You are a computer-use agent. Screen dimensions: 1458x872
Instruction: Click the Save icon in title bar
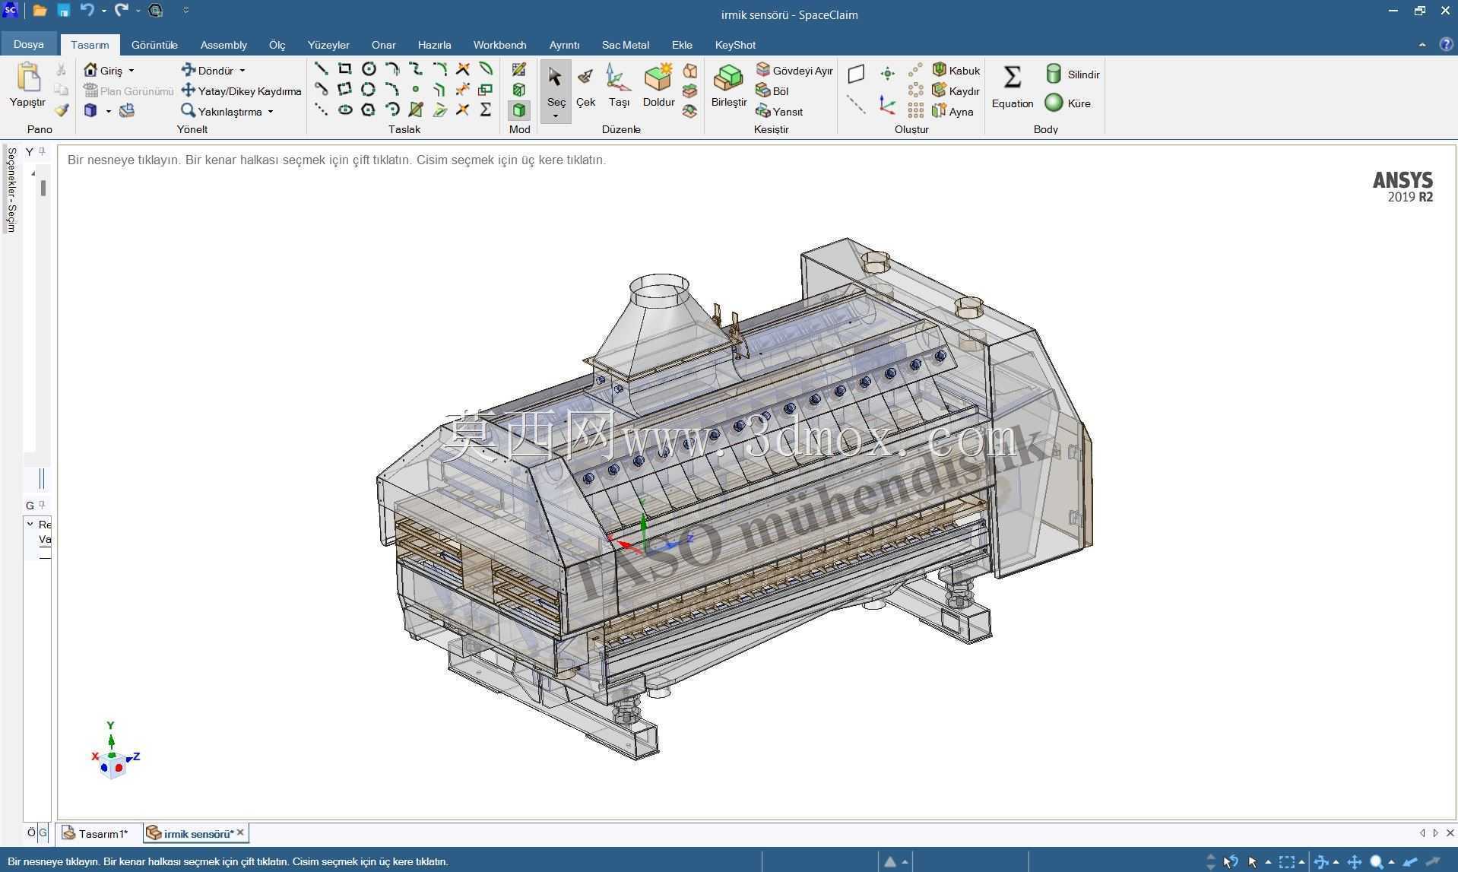point(64,11)
